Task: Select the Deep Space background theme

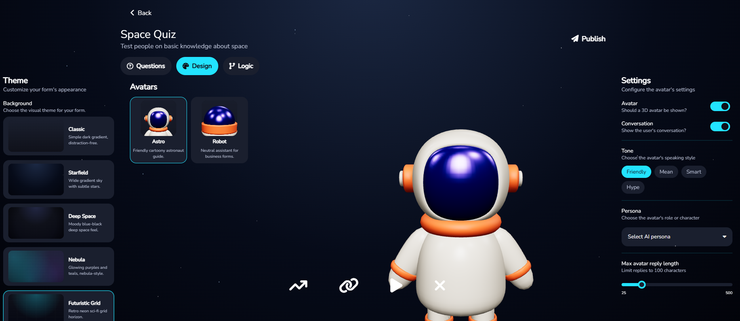Action: [59, 223]
